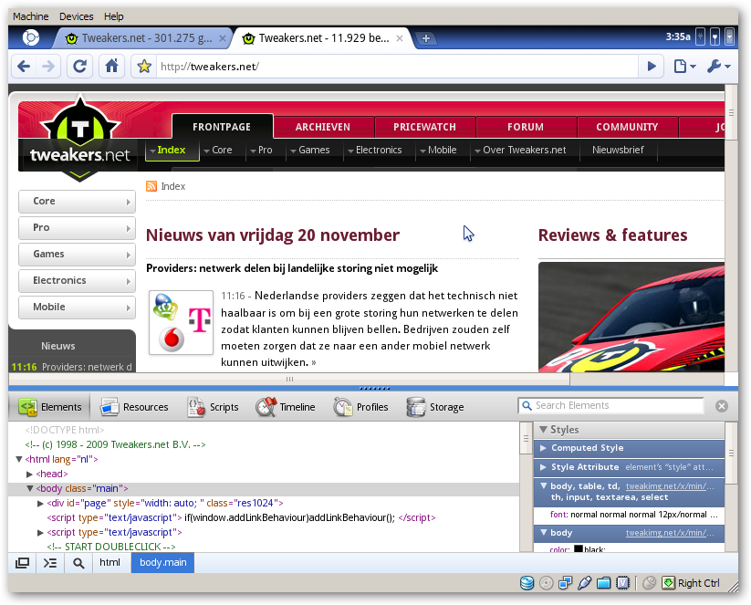Click the Search Elements field
The image size is (751, 605).
(x=611, y=406)
